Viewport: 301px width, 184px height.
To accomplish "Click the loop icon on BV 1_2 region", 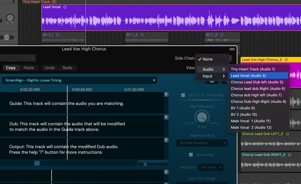I will (x=142, y=35).
